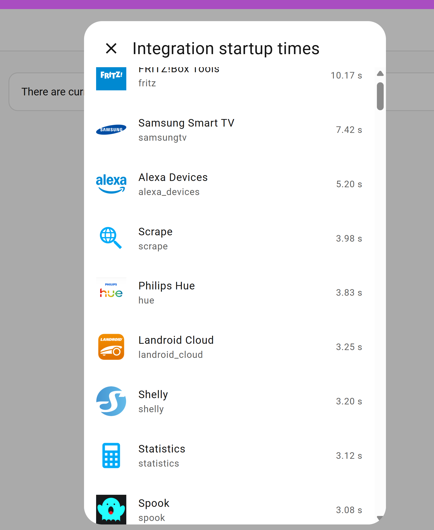Click the Scrape globe search icon
The width and height of the screenshot is (434, 530).
click(x=111, y=238)
